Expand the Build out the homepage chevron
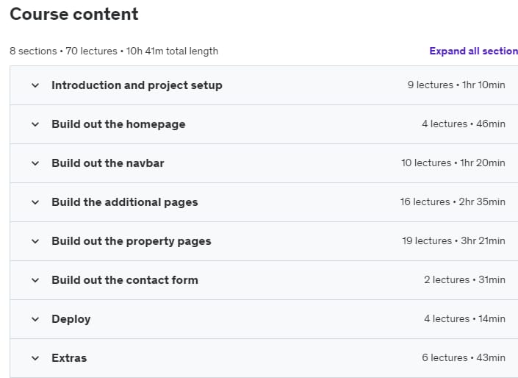This screenshot has width=518, height=378. (x=35, y=124)
